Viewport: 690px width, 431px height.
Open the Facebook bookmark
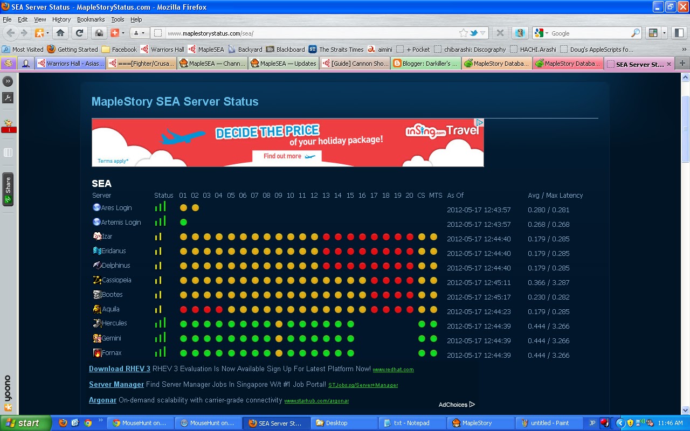click(x=119, y=49)
